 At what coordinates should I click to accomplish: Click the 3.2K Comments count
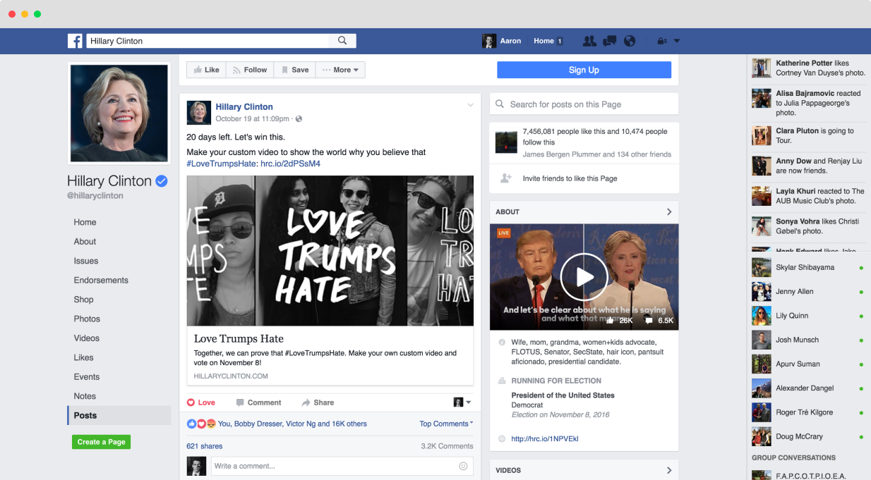[447, 446]
